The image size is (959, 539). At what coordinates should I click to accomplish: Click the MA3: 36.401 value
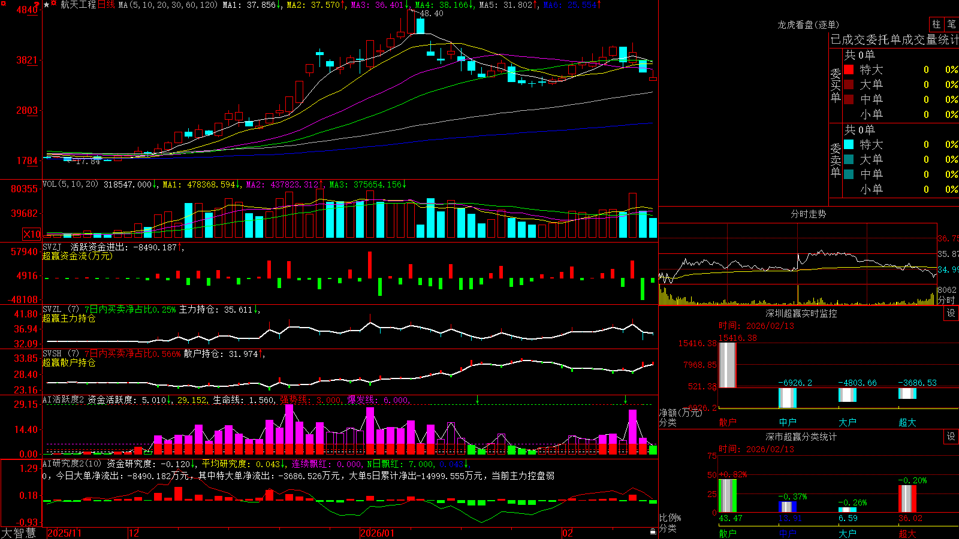(378, 5)
